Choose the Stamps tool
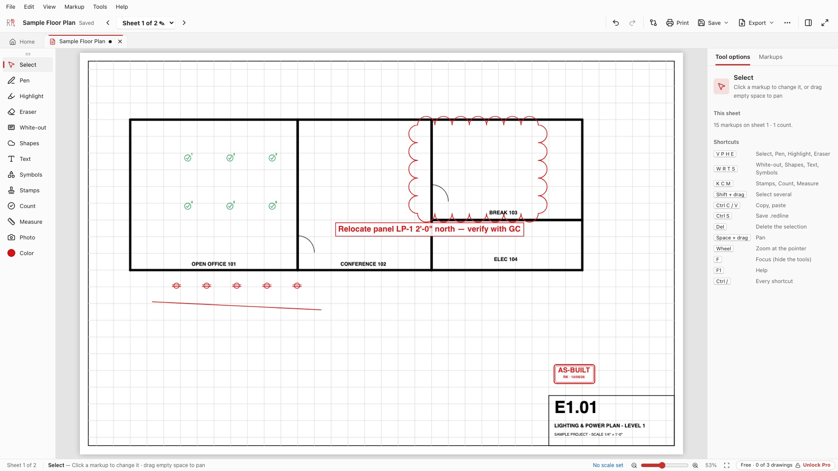Screen dimensions: 838x471 click(x=27, y=190)
